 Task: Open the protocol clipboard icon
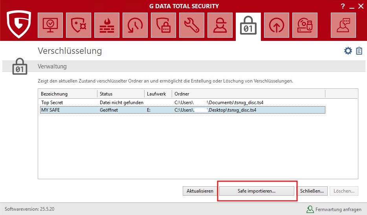359,51
